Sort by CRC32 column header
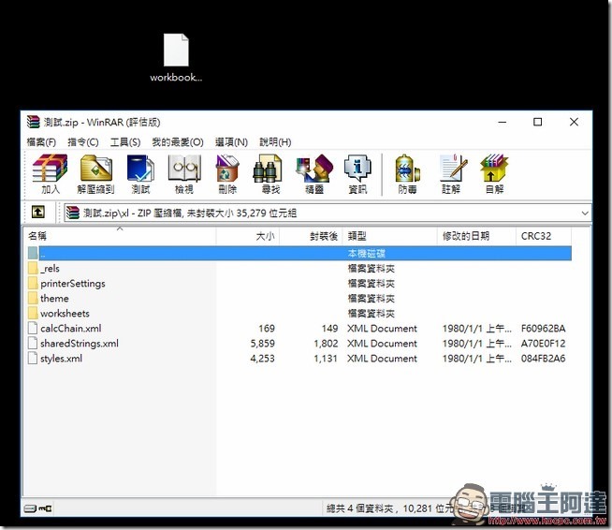The width and height of the screenshot is (612, 530). pos(544,236)
